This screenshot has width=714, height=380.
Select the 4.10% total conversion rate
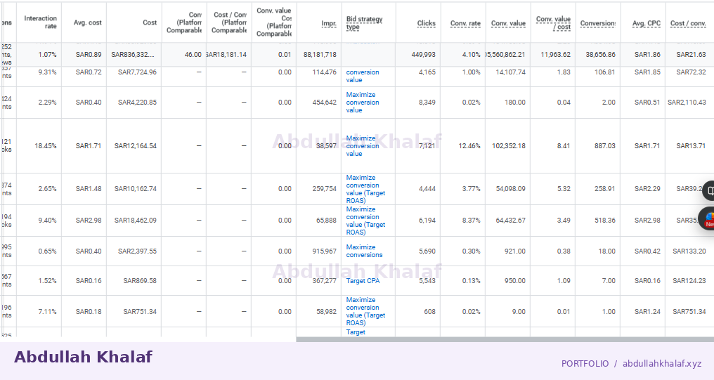tap(471, 55)
